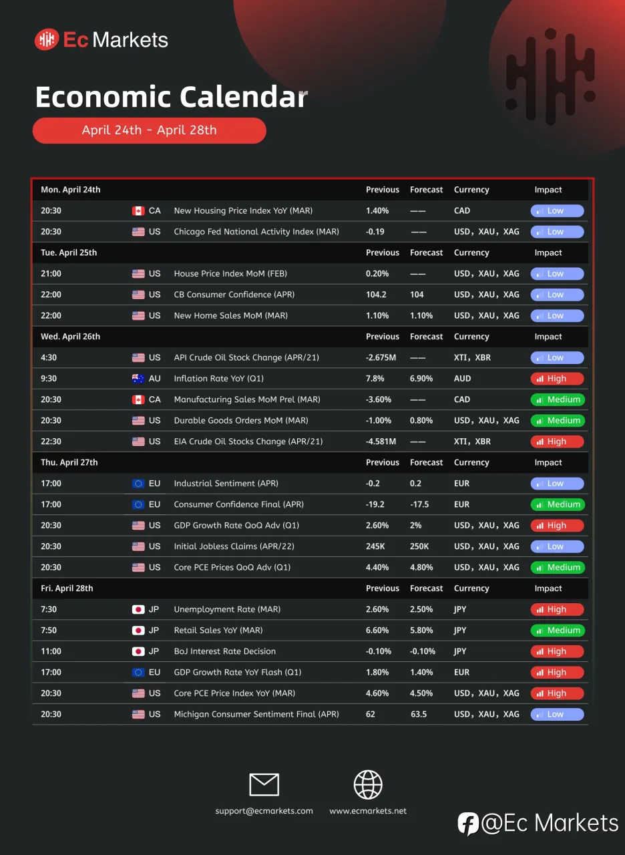Click forecast value 6.90%
This screenshot has width=625, height=855.
pyautogui.click(x=421, y=379)
